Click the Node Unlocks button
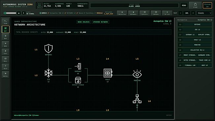The width and height of the screenshot is (215, 121). point(84,22)
